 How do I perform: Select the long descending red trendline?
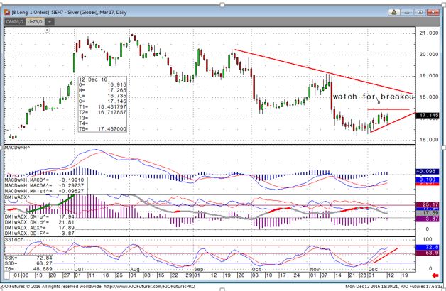pyautogui.click(x=323, y=71)
